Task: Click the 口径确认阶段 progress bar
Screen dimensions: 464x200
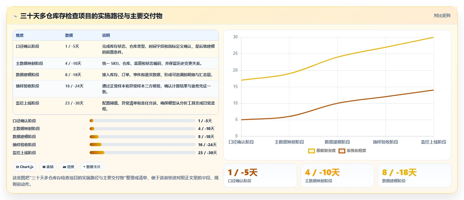Action: point(143,121)
